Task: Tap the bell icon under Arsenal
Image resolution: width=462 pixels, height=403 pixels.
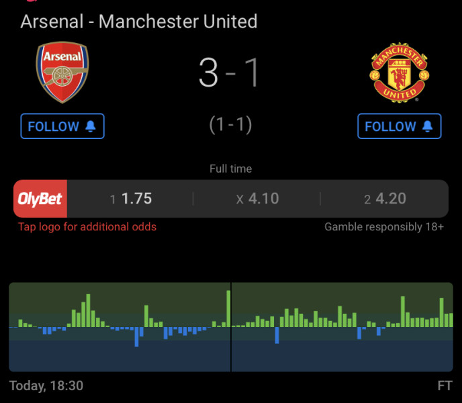Action: tap(91, 126)
